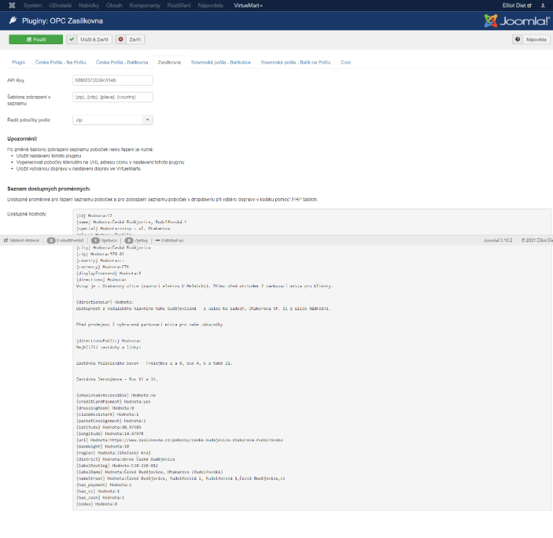Image resolution: width=553 pixels, height=538 pixels.
Task: Open the Obsah menu
Action: click(x=114, y=6)
